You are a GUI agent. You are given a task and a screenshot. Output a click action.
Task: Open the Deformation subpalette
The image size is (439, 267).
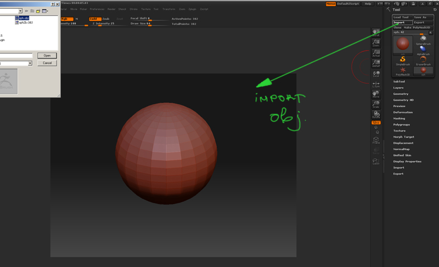click(403, 112)
